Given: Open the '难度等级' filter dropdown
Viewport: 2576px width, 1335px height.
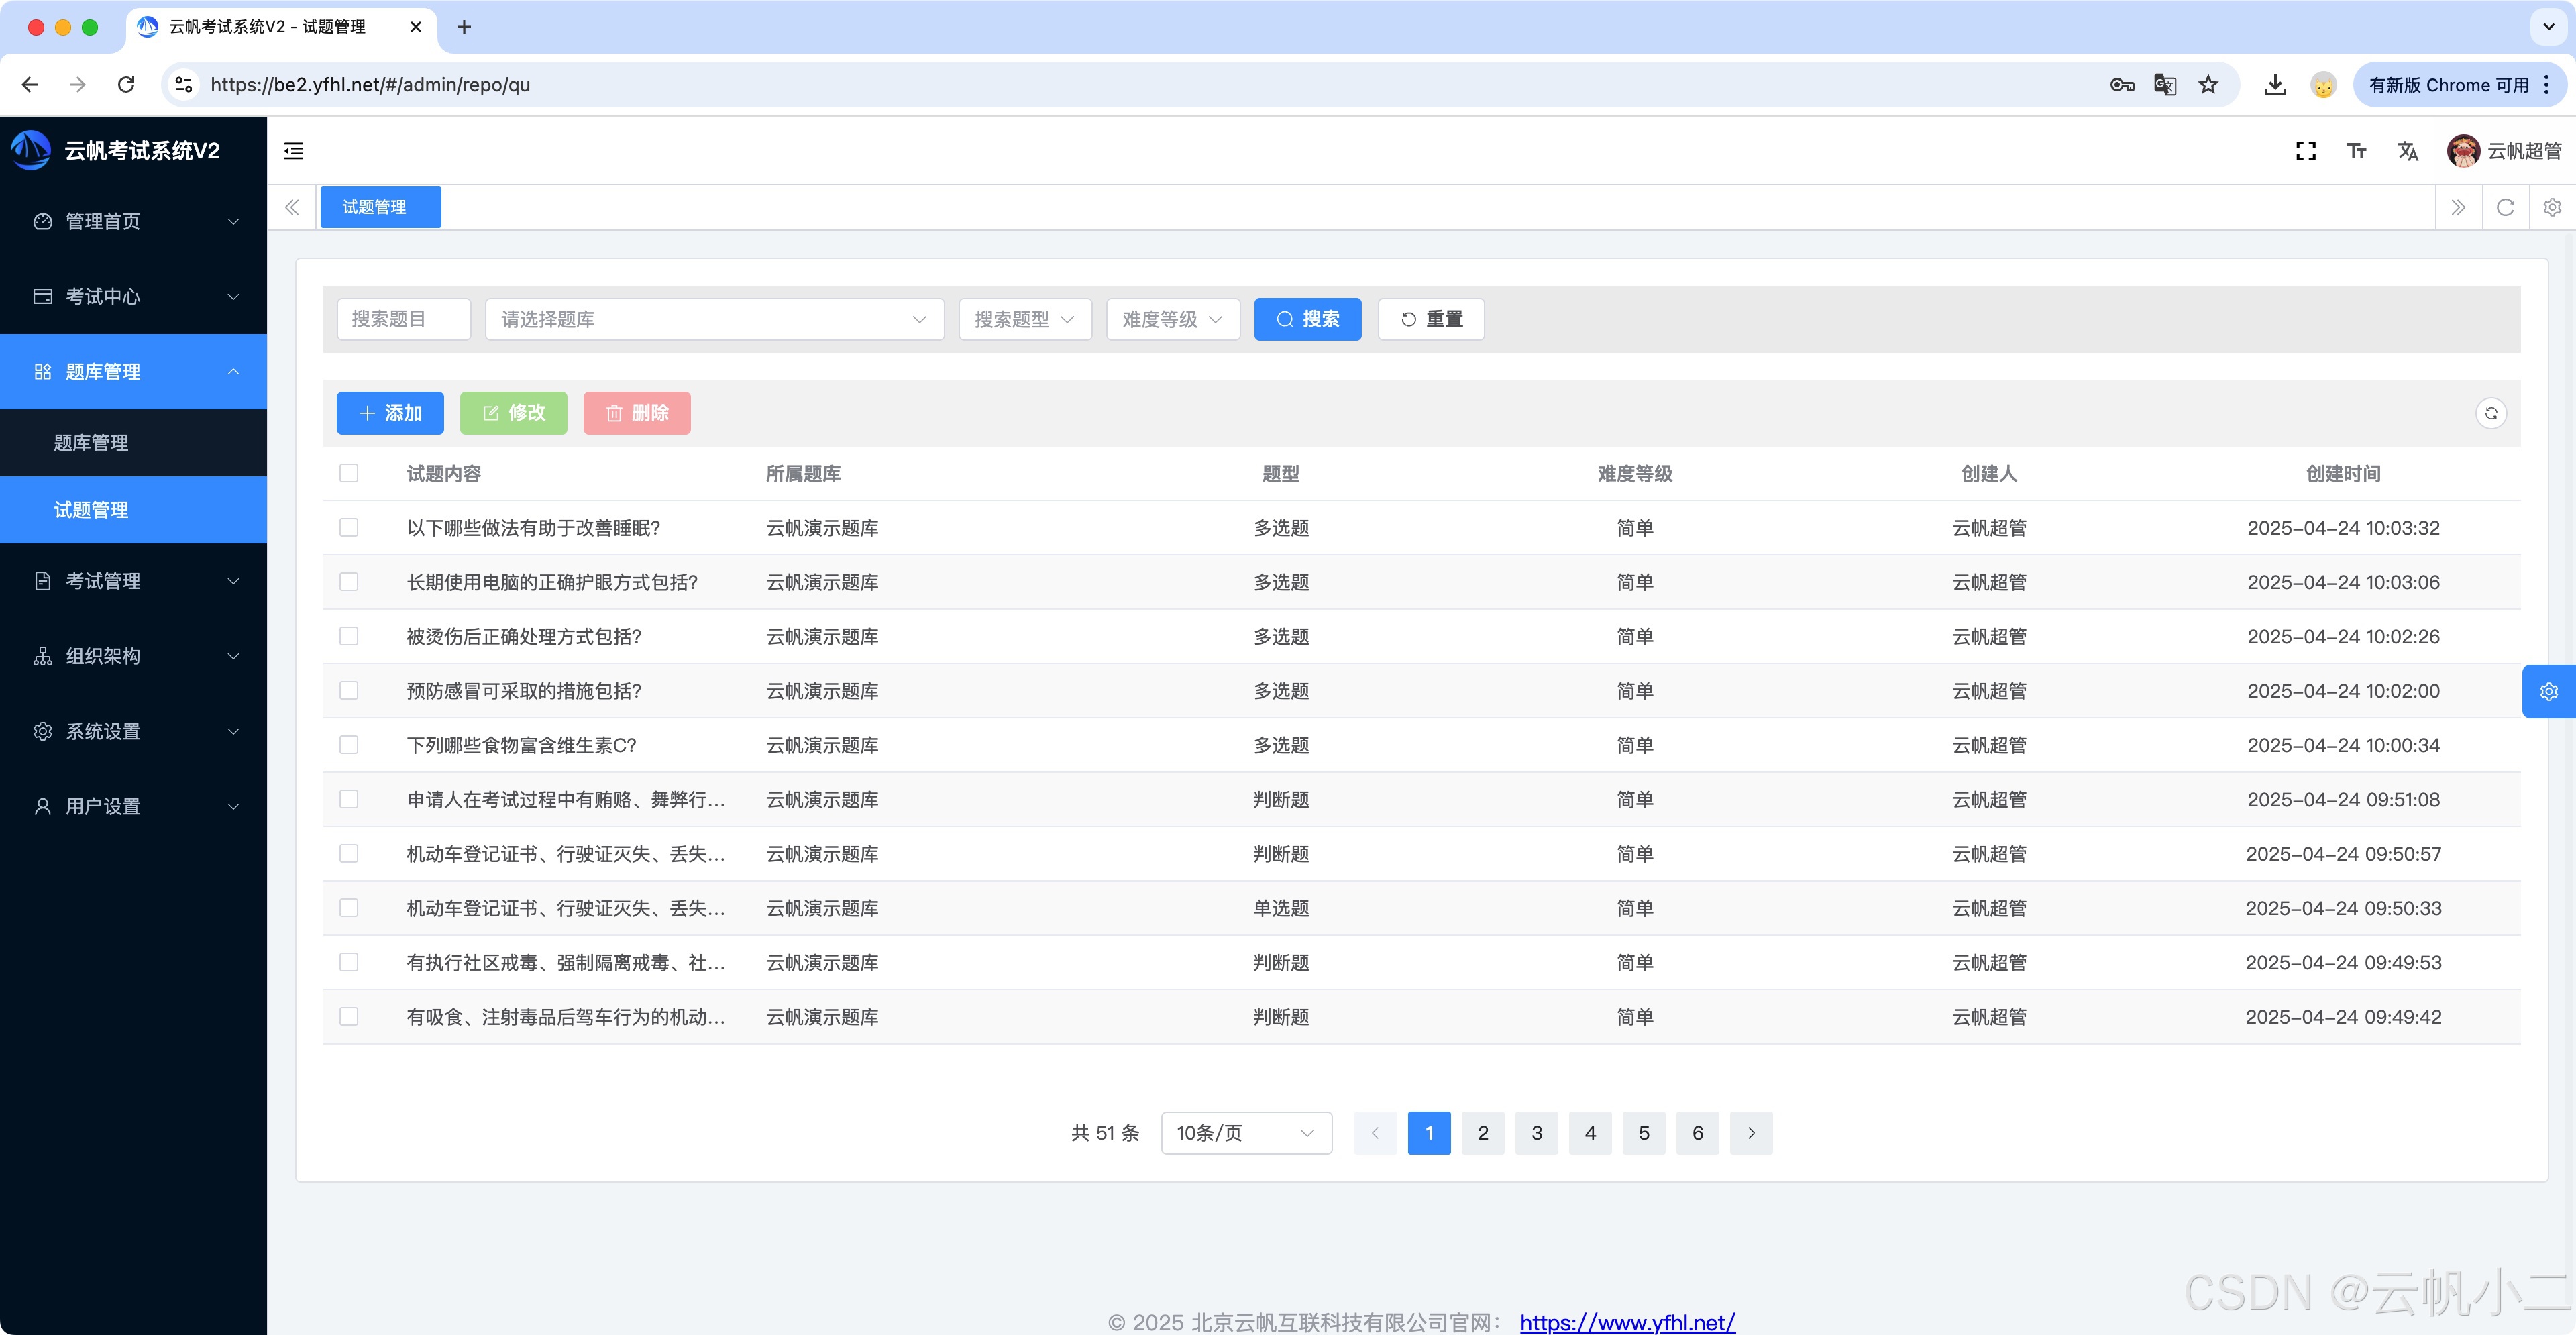Looking at the screenshot, I should click(1172, 319).
